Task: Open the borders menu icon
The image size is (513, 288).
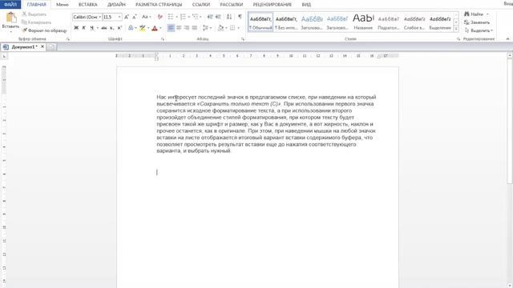Action: point(232,28)
